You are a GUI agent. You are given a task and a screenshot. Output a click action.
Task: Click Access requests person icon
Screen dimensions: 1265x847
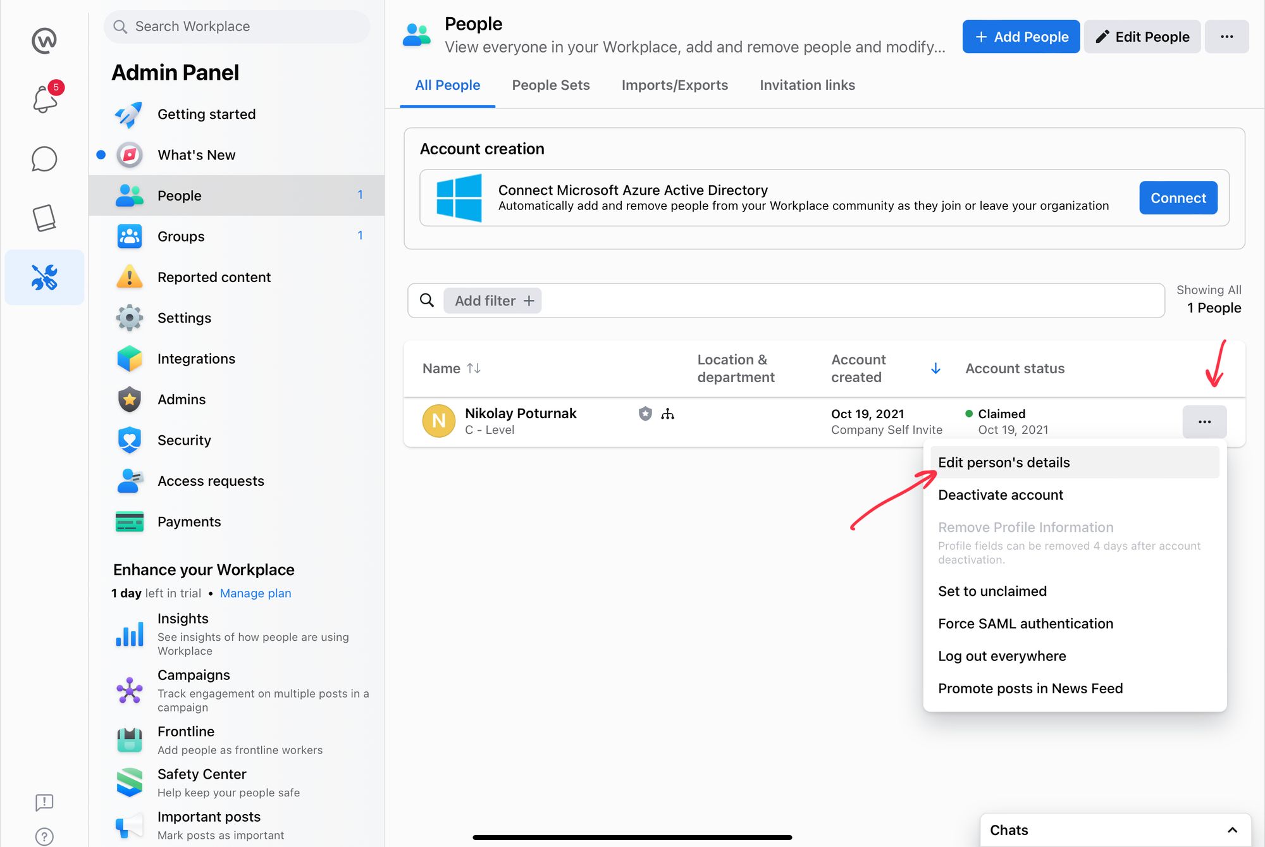[x=130, y=481]
